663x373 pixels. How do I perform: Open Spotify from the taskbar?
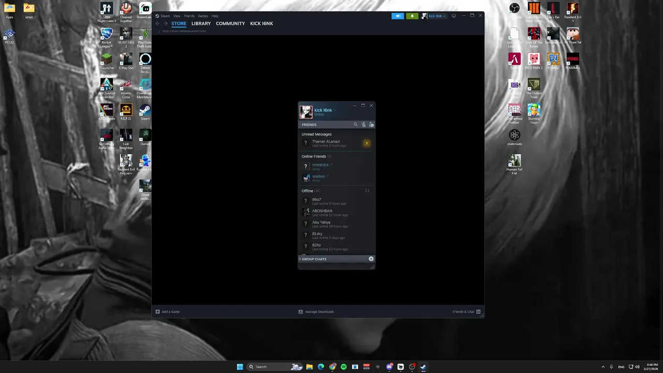coord(343,367)
